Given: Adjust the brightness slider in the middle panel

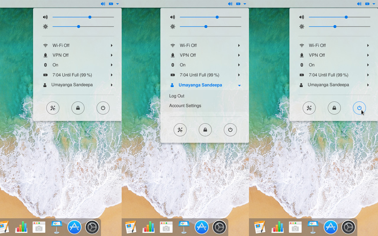Looking at the screenshot, I should point(211,27).
